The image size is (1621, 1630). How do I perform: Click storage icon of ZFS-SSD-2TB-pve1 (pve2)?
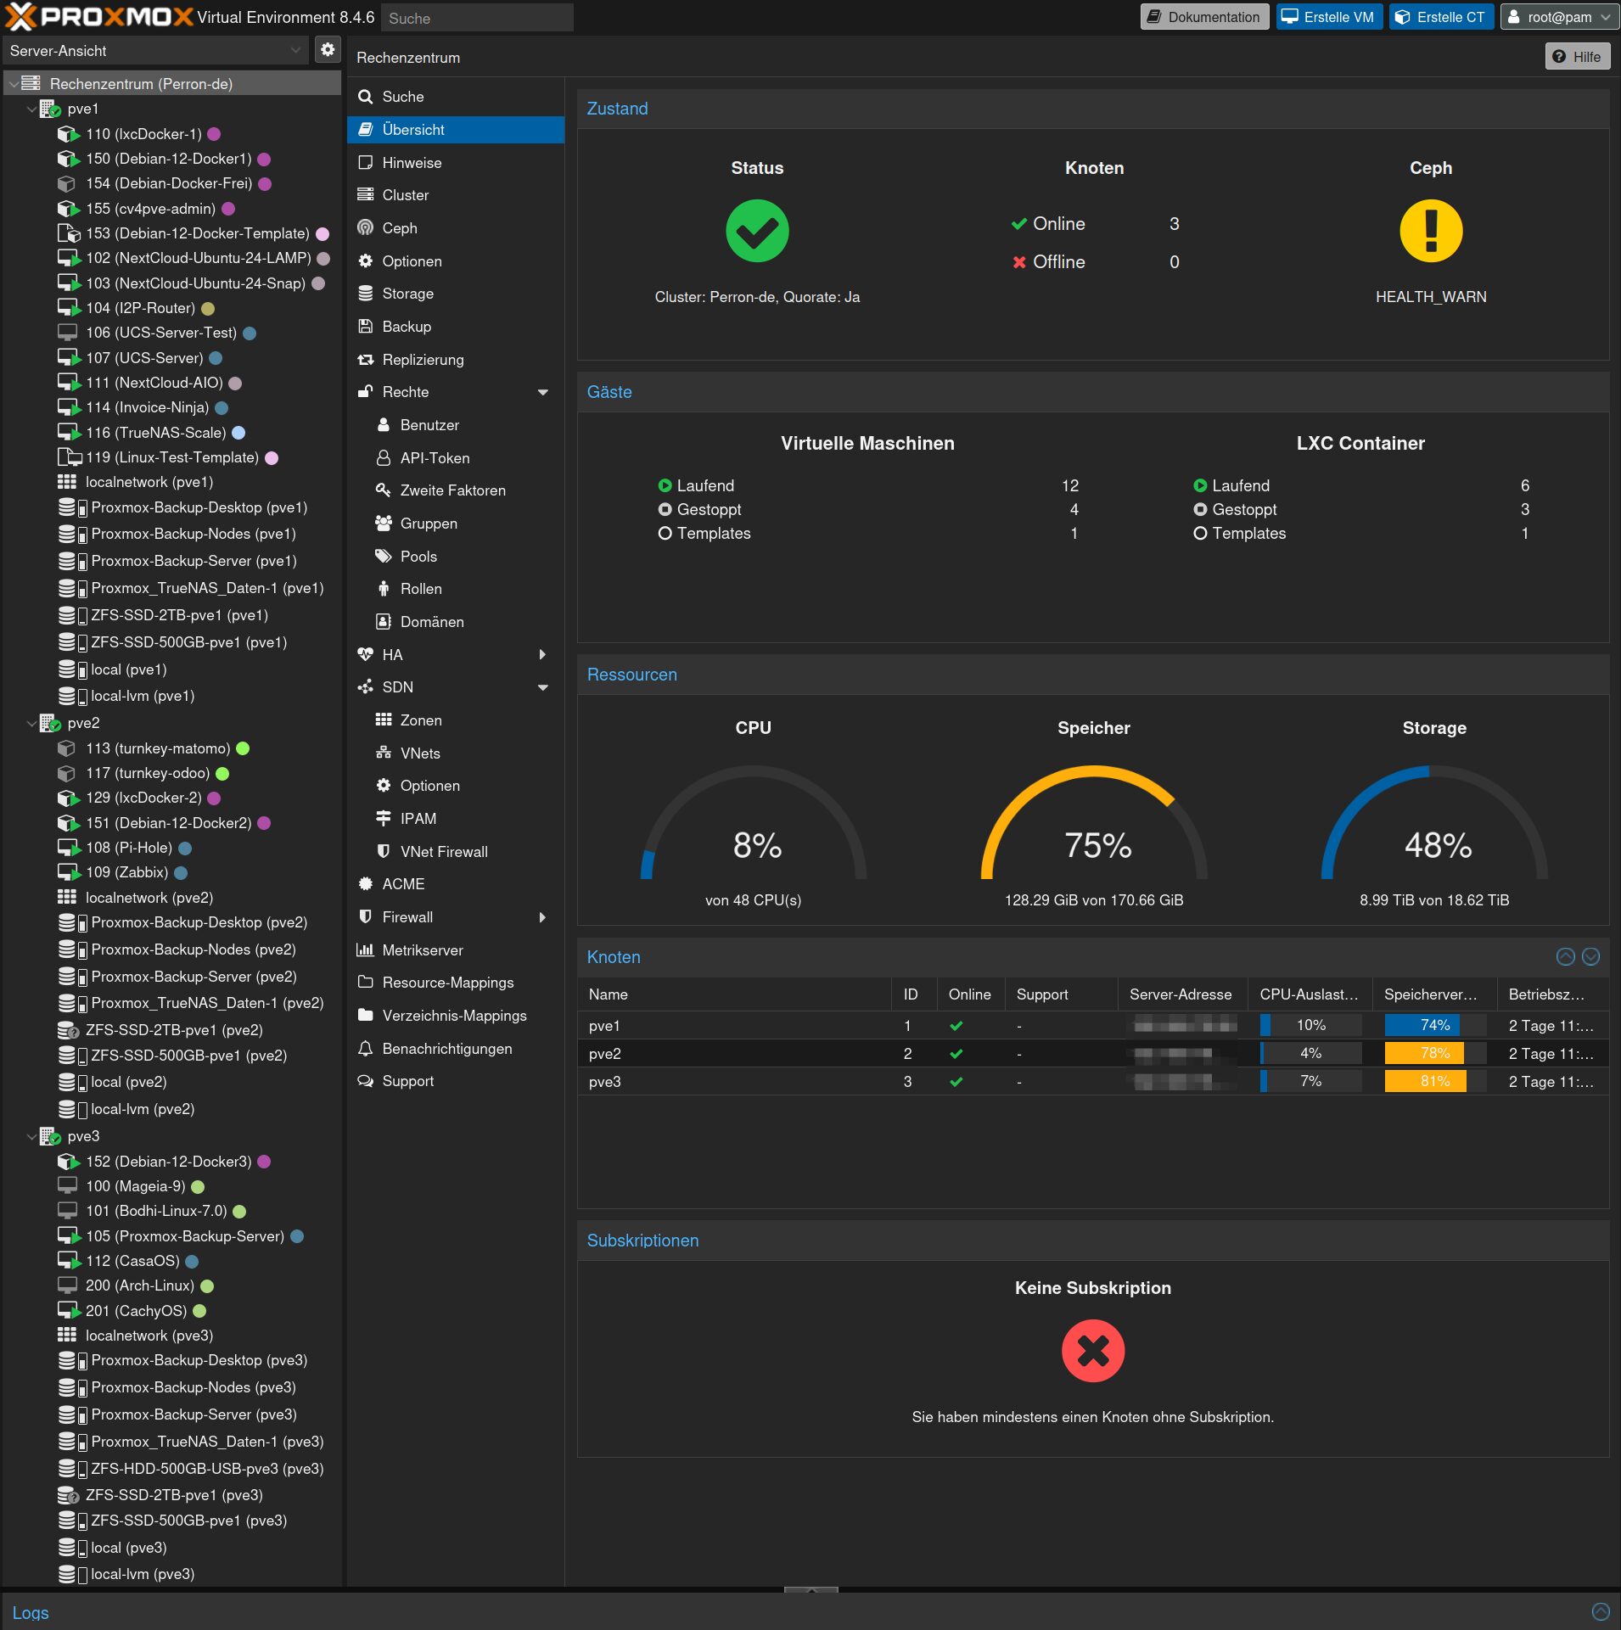click(68, 1030)
